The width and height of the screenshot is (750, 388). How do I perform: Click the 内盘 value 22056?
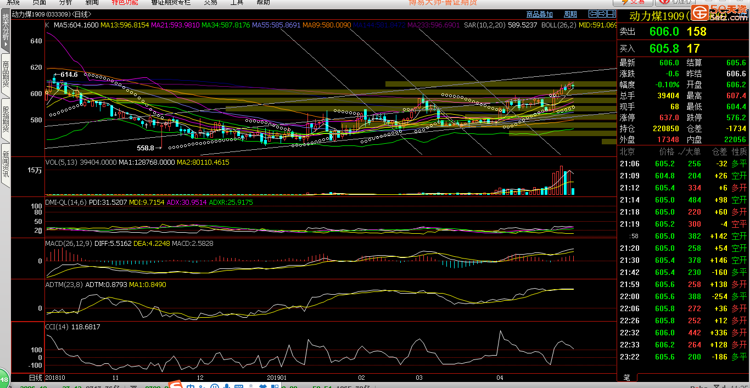click(x=735, y=139)
